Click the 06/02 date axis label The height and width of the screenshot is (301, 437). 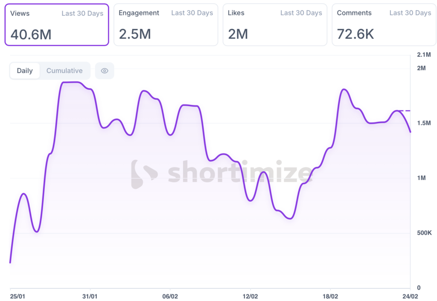coord(170,296)
